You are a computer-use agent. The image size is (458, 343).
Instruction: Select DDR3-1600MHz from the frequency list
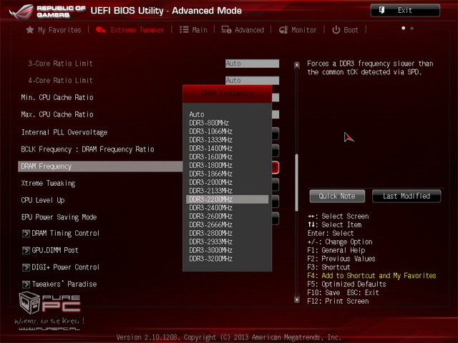click(x=211, y=156)
